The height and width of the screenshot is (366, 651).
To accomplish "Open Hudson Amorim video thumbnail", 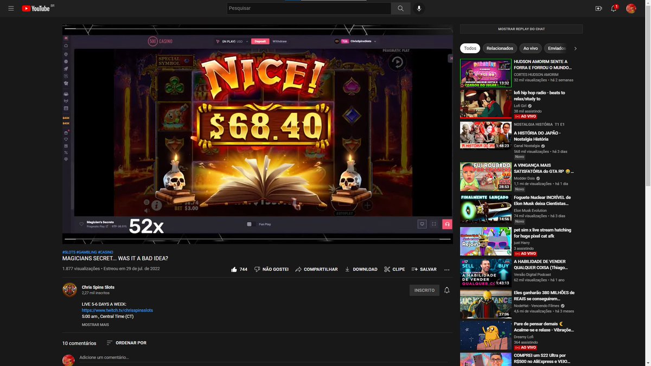I will pos(486,73).
